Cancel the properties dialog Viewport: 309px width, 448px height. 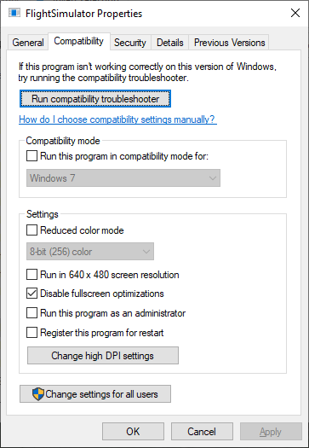202,432
